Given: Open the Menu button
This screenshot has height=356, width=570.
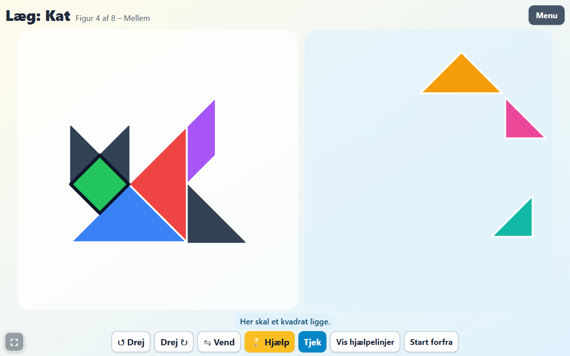Looking at the screenshot, I should [546, 15].
